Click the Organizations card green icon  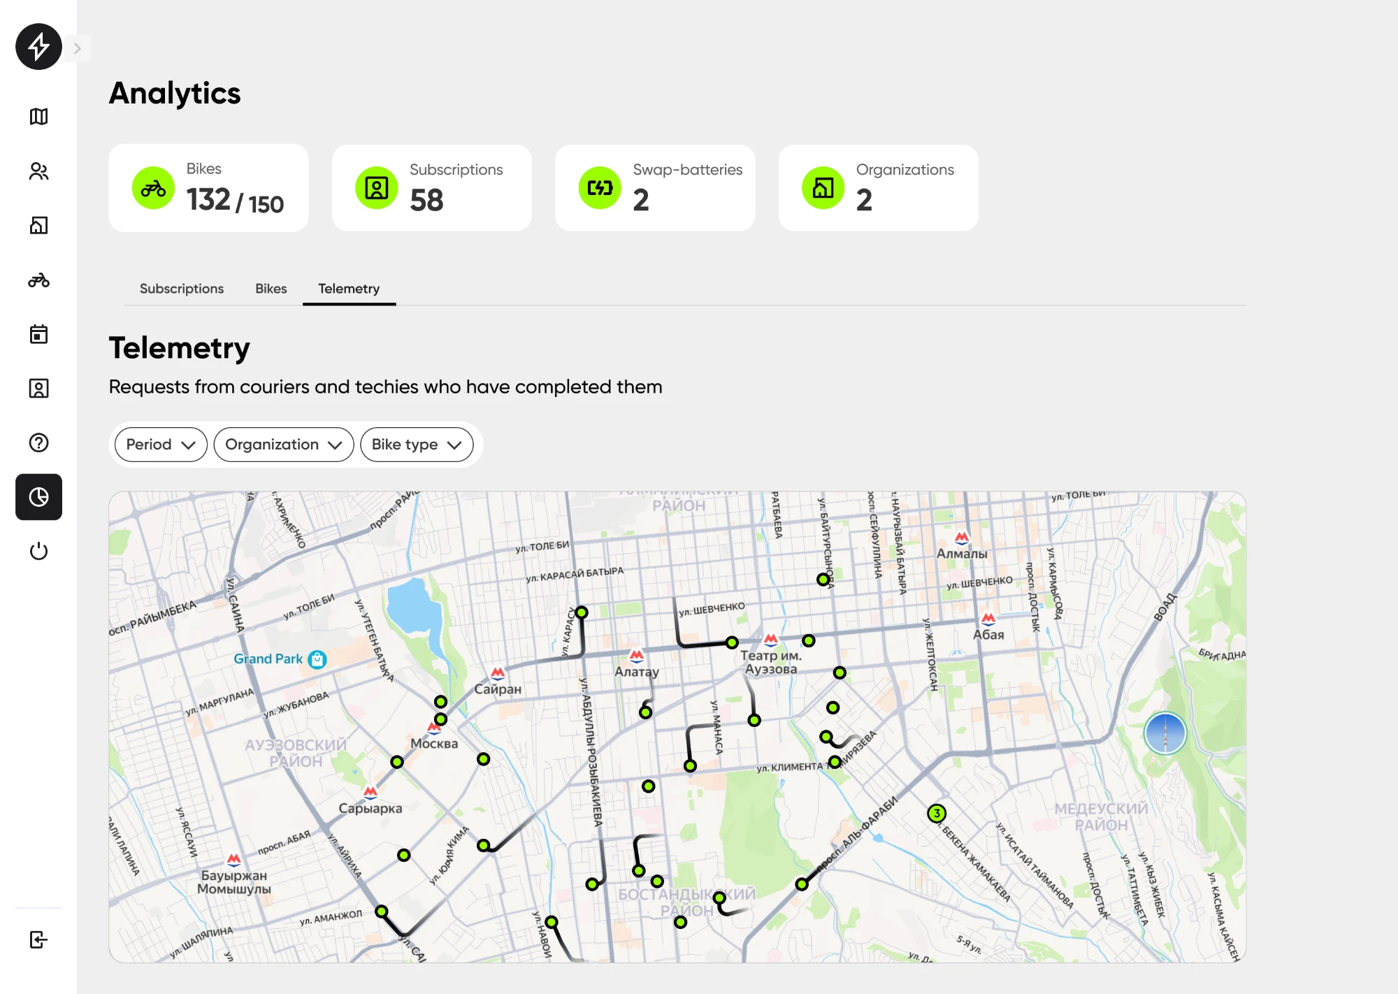[823, 187]
